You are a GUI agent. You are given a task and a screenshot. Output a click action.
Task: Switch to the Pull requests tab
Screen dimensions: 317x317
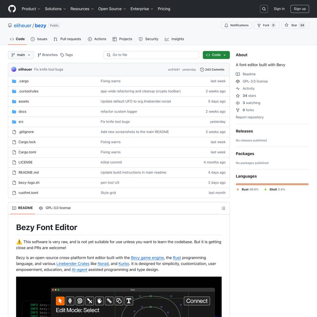67,39
